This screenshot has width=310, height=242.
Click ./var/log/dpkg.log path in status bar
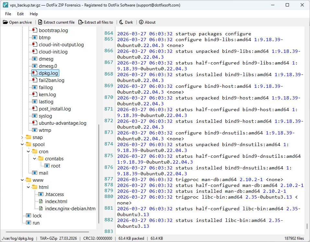coord(17,238)
